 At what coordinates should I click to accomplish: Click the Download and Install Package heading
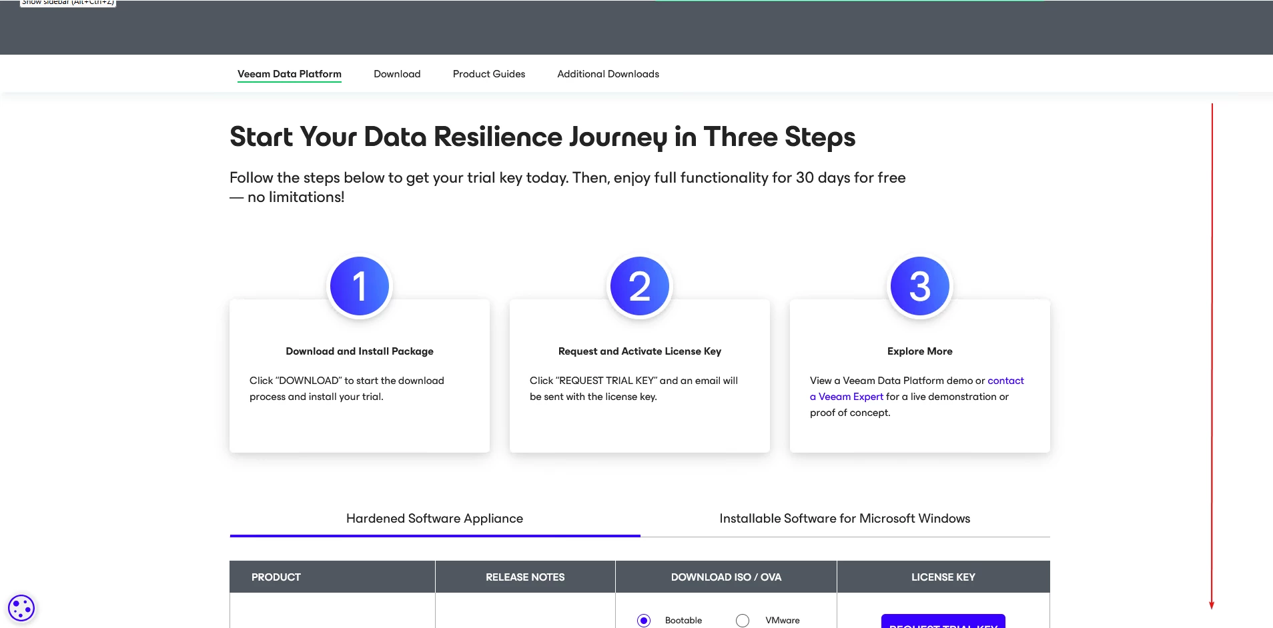tap(360, 351)
